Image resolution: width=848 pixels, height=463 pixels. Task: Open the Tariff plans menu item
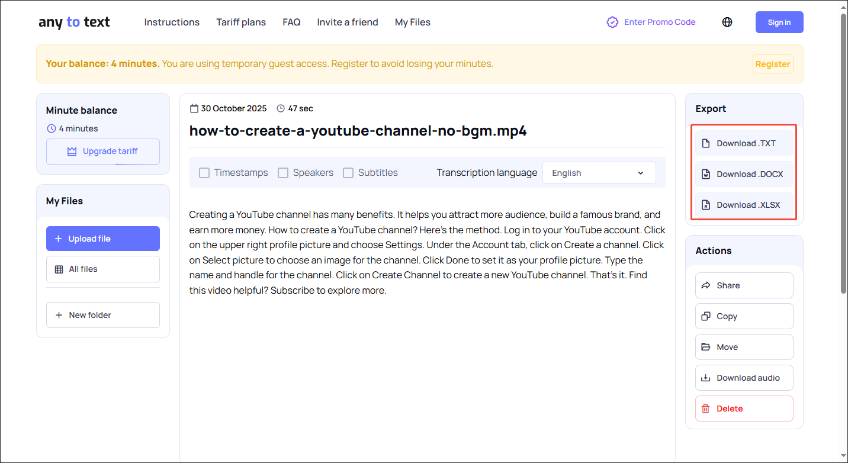[241, 22]
